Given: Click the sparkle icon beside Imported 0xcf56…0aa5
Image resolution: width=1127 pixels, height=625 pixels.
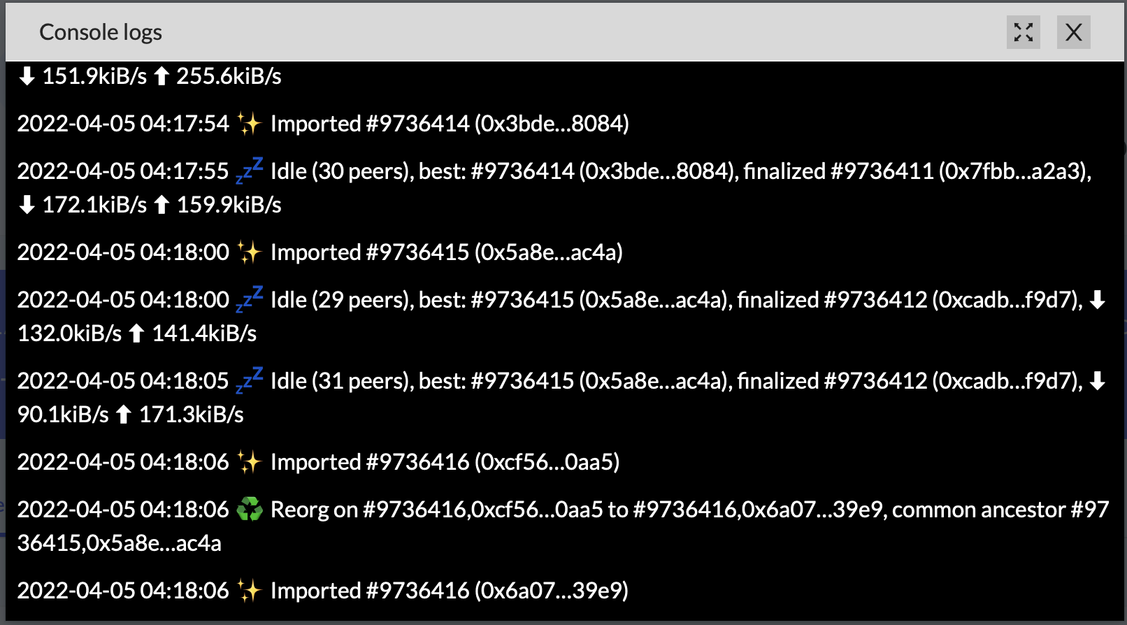Looking at the screenshot, I should (249, 462).
